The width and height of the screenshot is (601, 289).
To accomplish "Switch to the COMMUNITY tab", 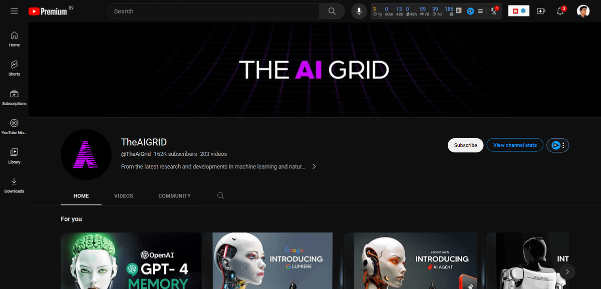I will (x=174, y=196).
